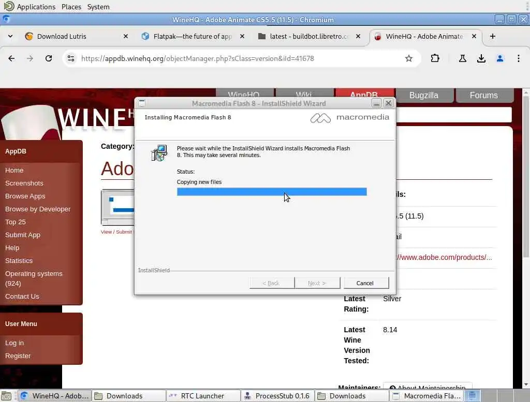Close the Download Lutris tab

click(x=126, y=36)
